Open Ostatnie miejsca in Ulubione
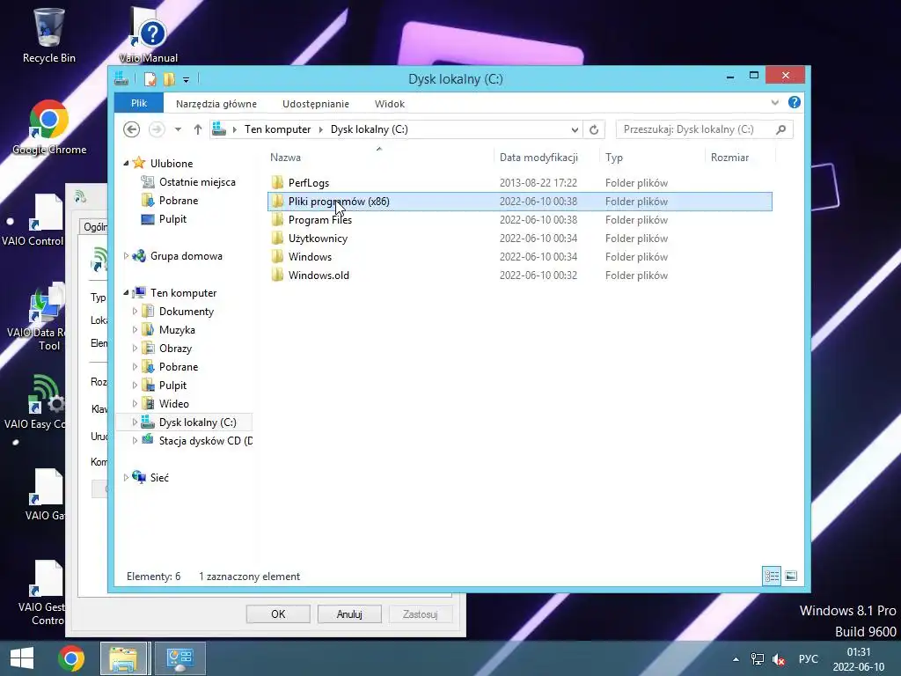Viewport: 901px width, 676px height. [197, 182]
